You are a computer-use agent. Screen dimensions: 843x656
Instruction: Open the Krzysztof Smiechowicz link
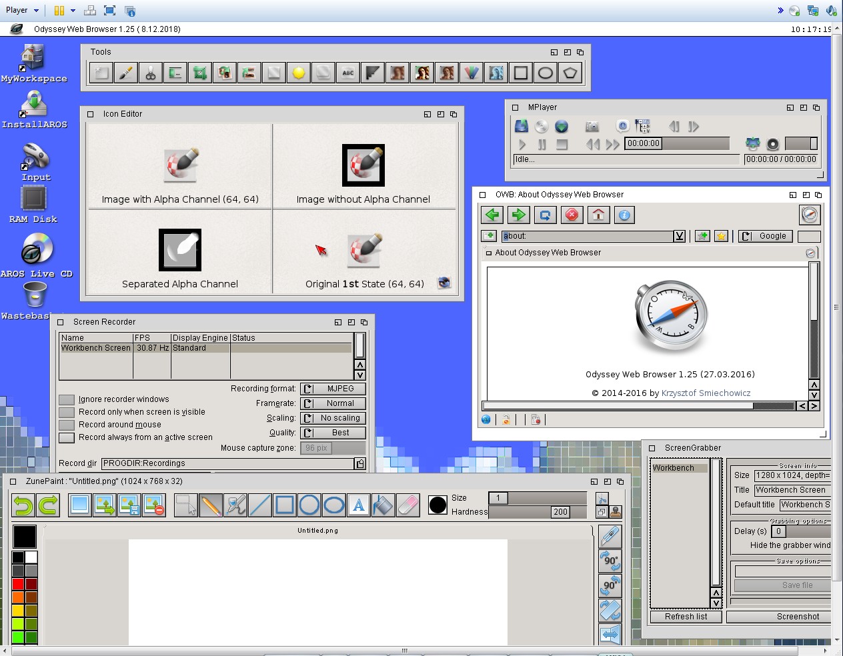coord(706,393)
